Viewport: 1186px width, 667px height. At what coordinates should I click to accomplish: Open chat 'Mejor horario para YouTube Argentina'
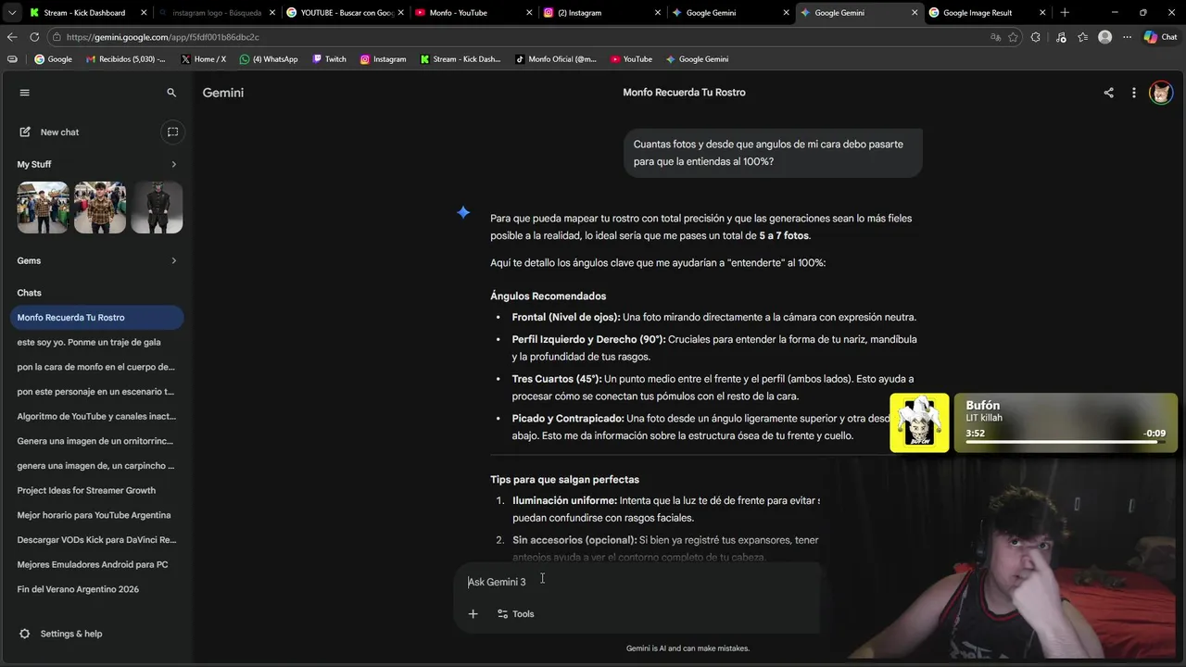(x=97, y=515)
